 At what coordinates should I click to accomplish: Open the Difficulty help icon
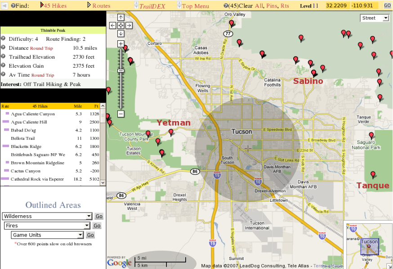(x=3, y=38)
